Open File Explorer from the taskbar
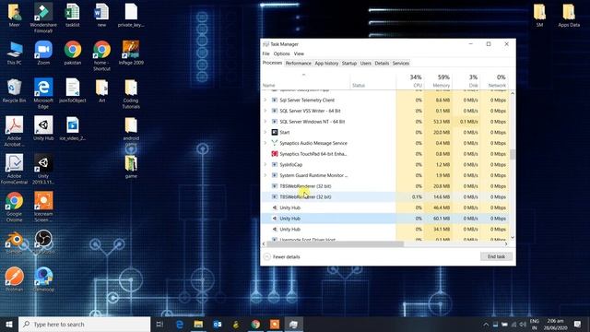This screenshot has width=590, height=332. tap(198, 324)
